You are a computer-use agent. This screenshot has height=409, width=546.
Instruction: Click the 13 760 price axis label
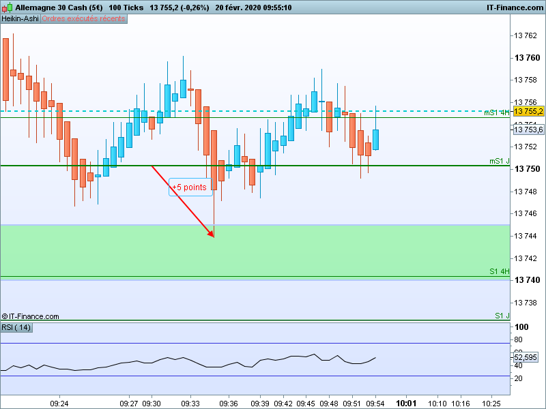click(x=527, y=58)
